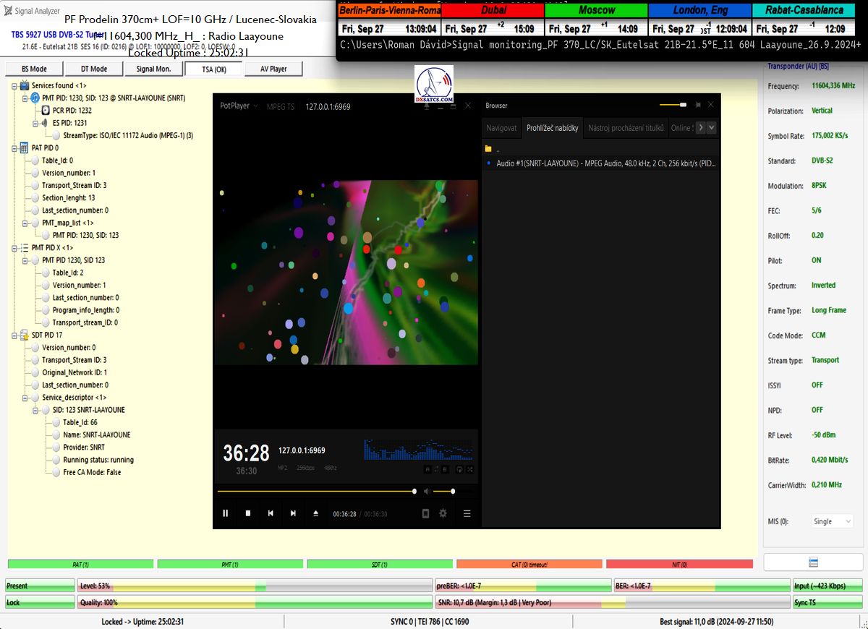
Task: Open PotPlayer settings gear
Action: pos(443,513)
